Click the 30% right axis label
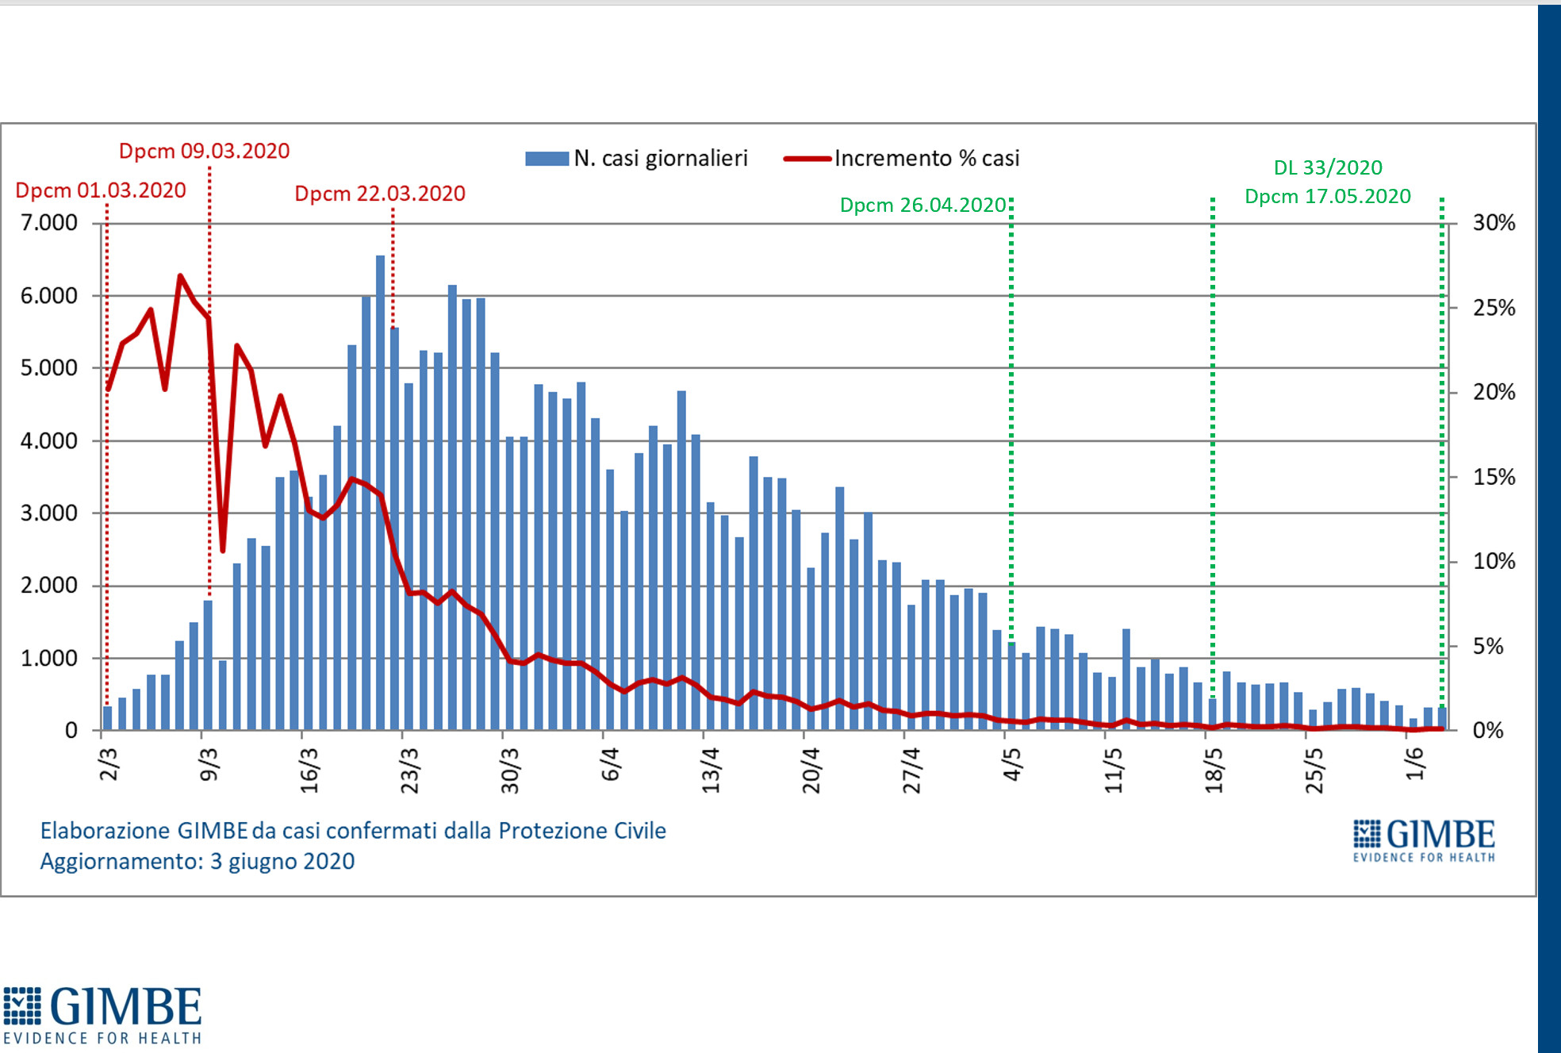 pos(1494,223)
